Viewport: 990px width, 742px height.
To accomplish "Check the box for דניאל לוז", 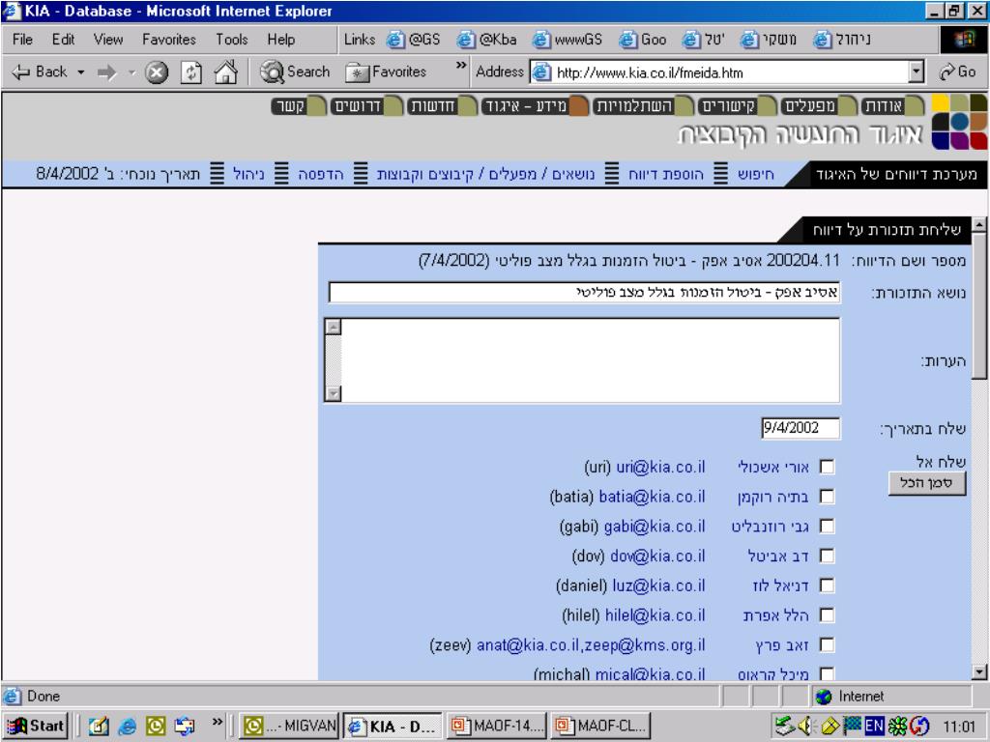I will (827, 585).
